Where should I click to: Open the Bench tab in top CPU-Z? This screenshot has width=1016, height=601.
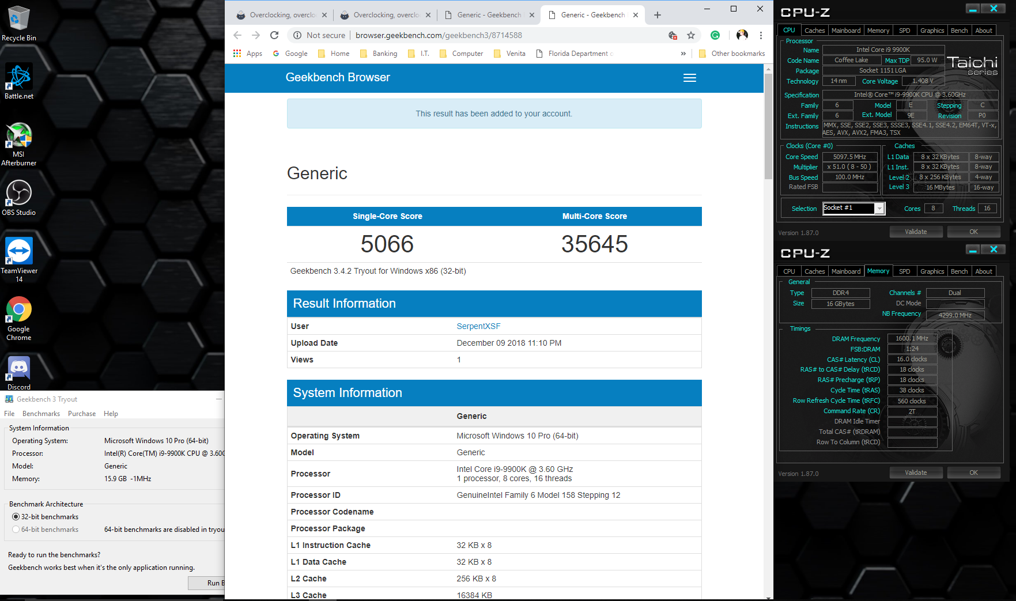[959, 31]
